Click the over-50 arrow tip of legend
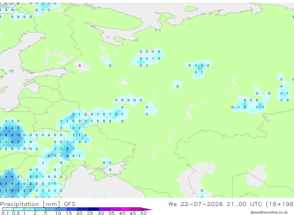This screenshot has height=215, width=294. click(147, 209)
